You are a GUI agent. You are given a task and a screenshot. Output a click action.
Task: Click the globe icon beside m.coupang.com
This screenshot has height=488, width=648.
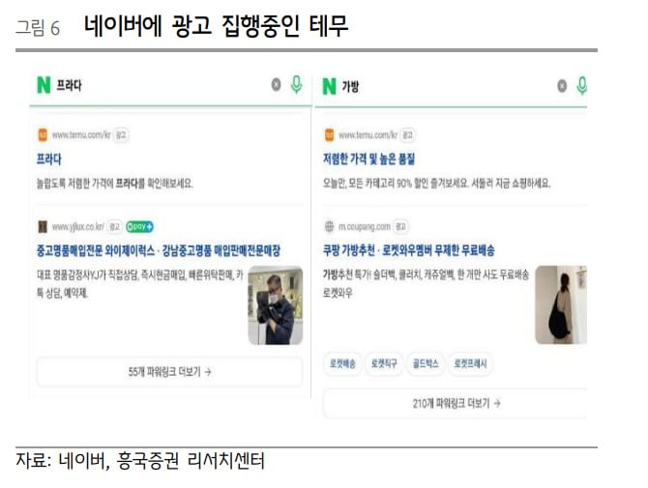329,226
